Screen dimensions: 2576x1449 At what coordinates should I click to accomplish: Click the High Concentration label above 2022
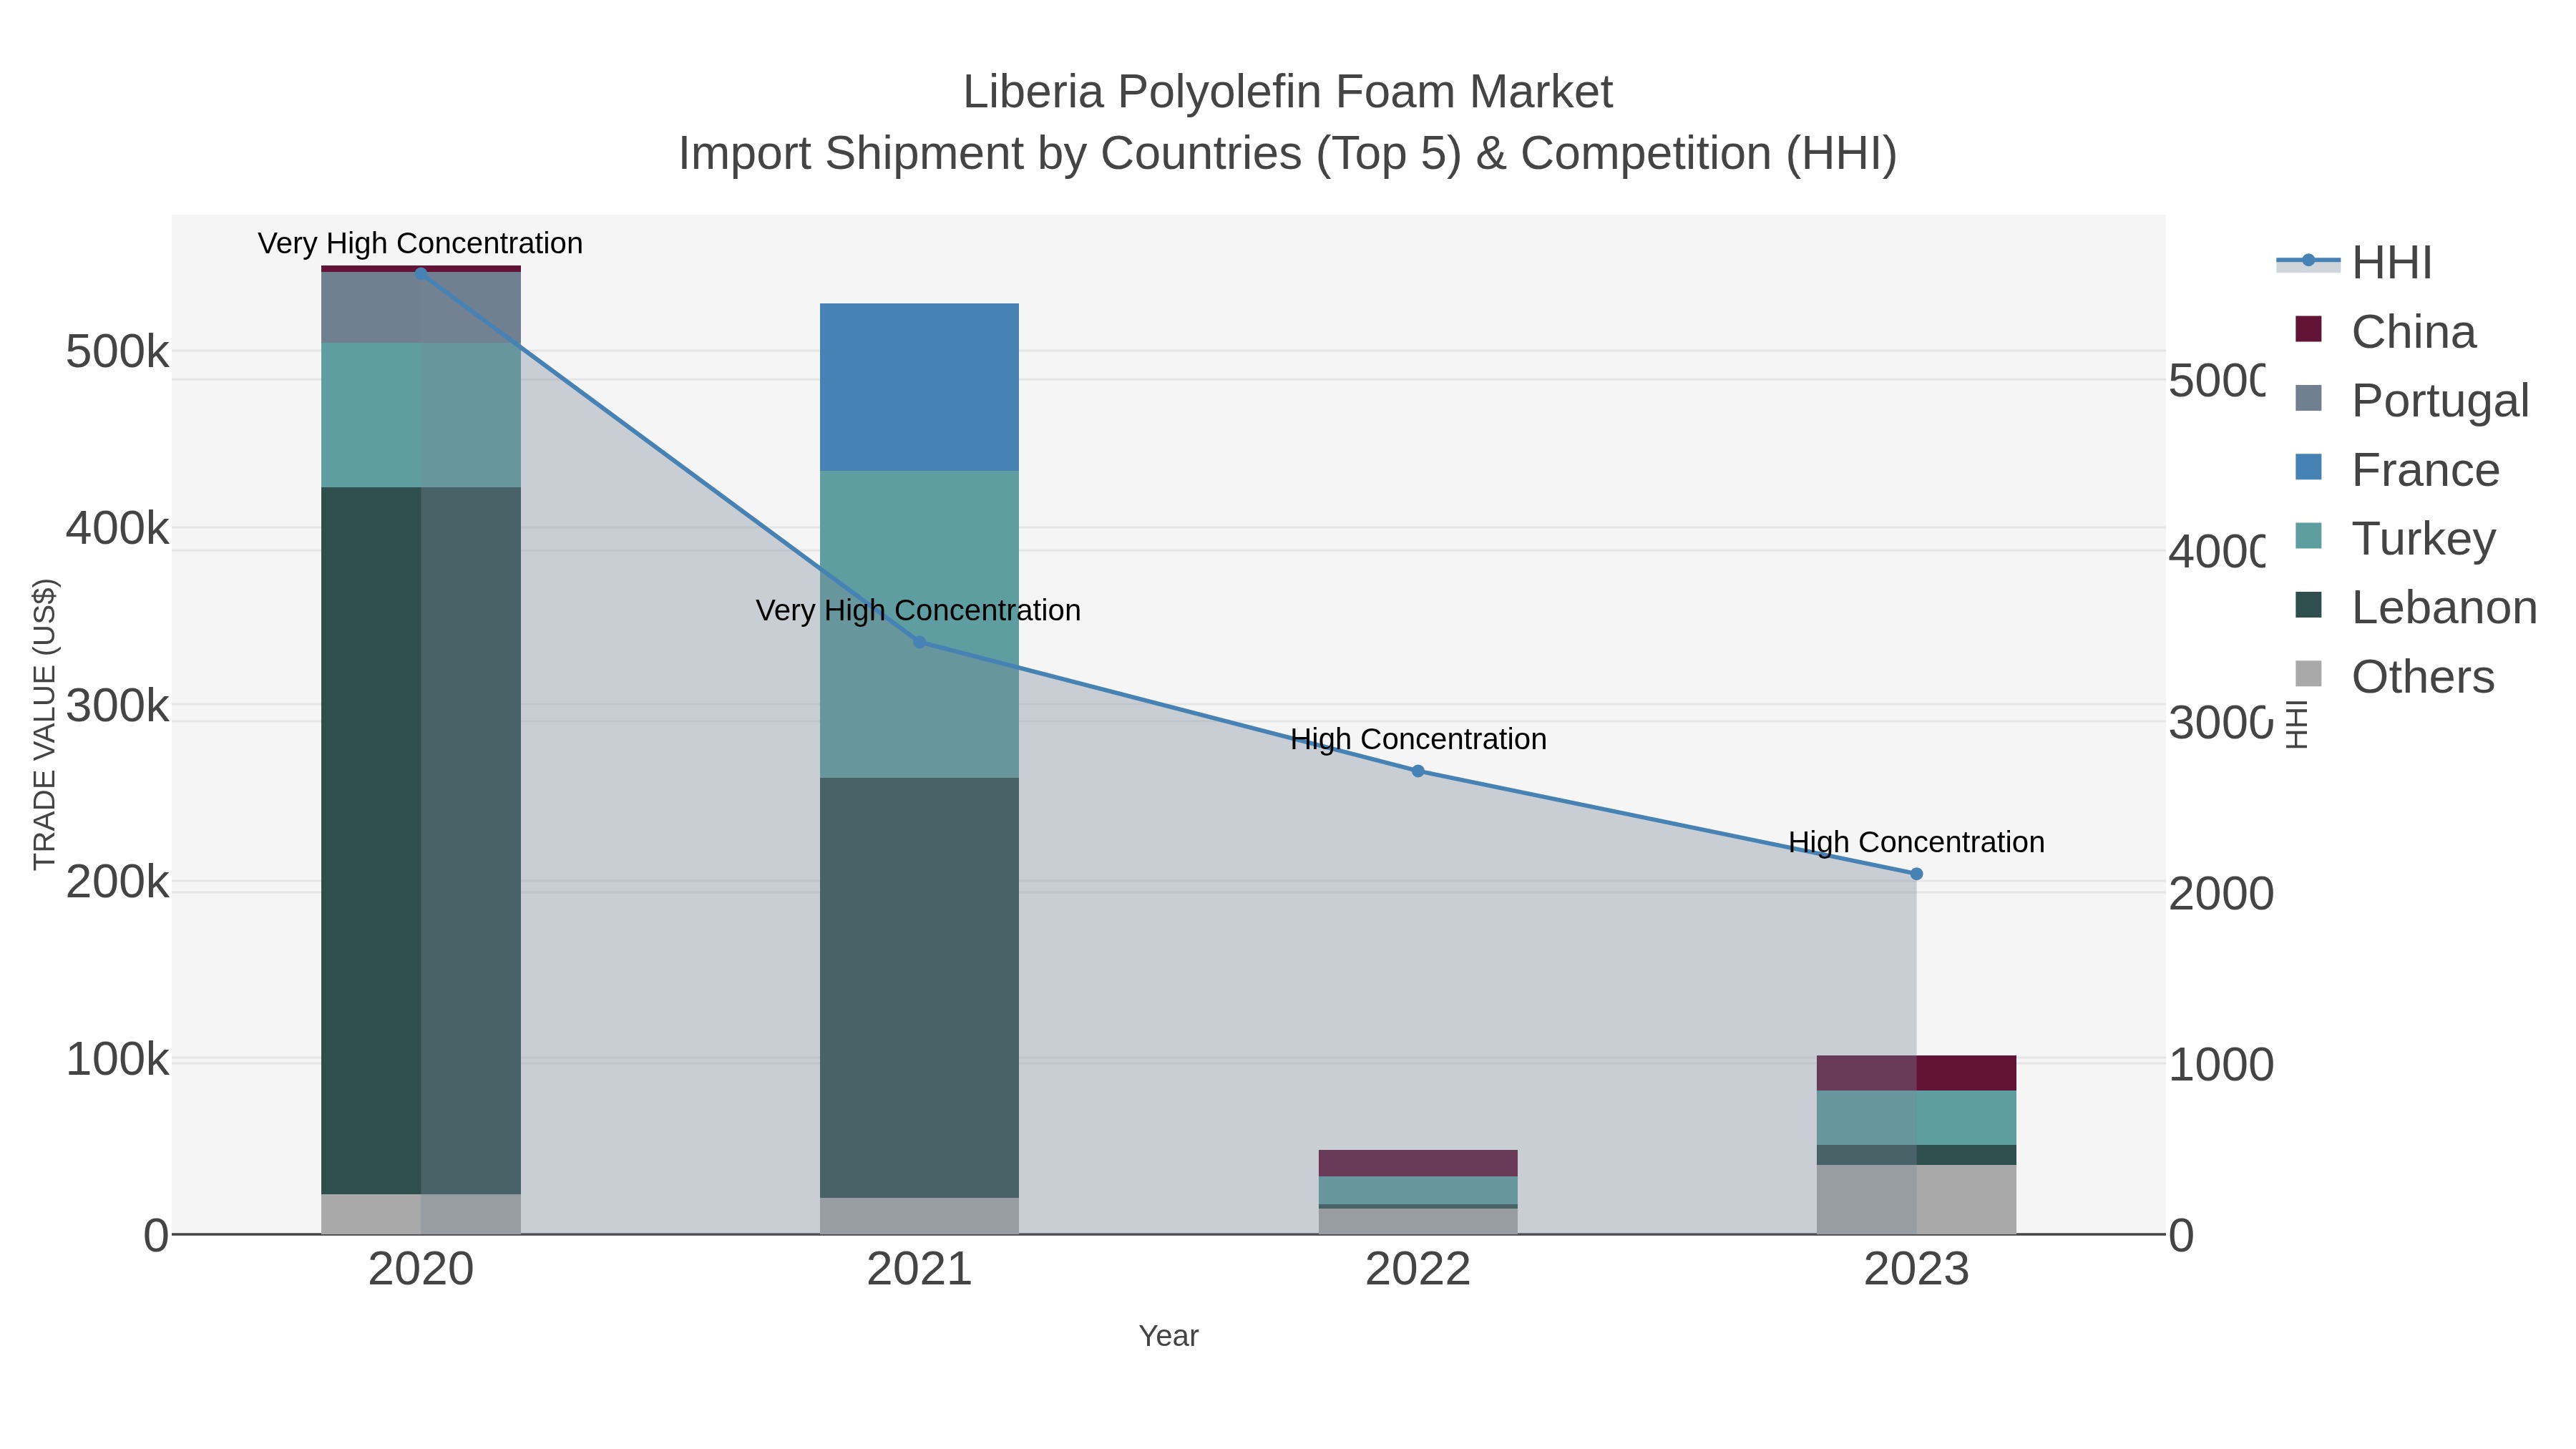click(1418, 739)
